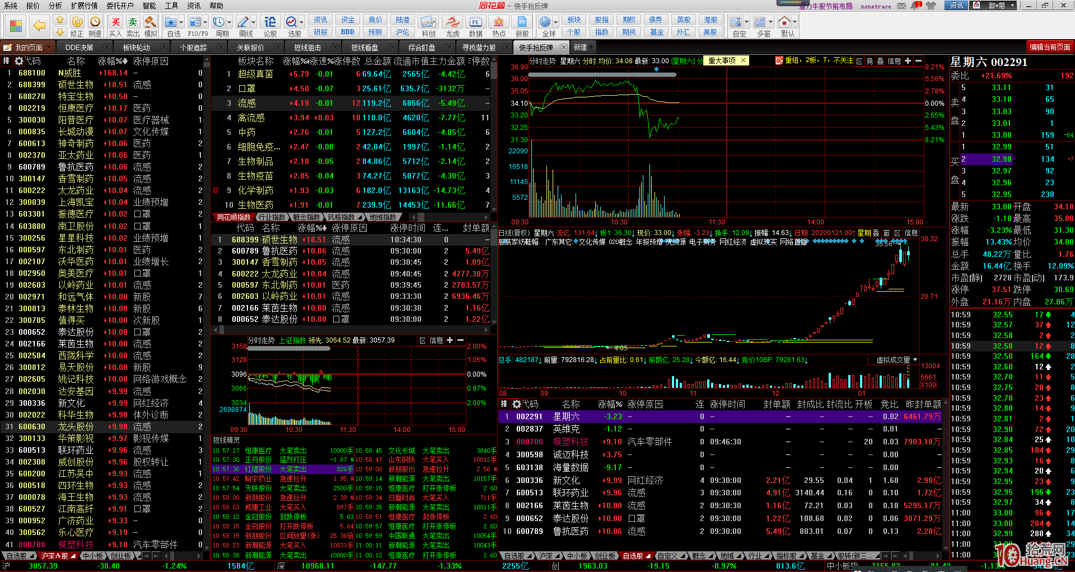Open settings gear in left stock list header
The image size is (1075, 572).
[x=19, y=61]
